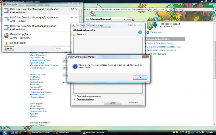This screenshot has width=216, height=135.
Task: Click the blue help question mark icon
Action: coord(140,32)
